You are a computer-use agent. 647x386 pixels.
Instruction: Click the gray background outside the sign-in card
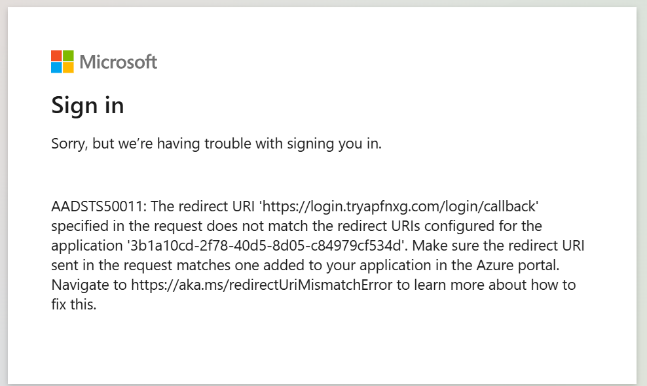[642, 196]
